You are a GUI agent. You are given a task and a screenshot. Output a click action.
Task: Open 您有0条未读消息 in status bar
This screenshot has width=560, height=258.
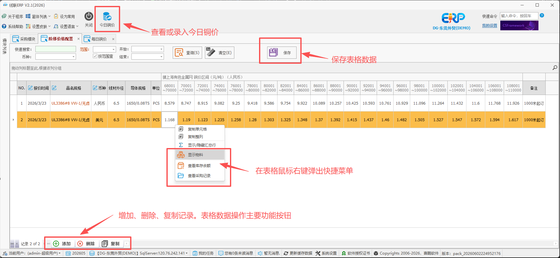pos(236,253)
